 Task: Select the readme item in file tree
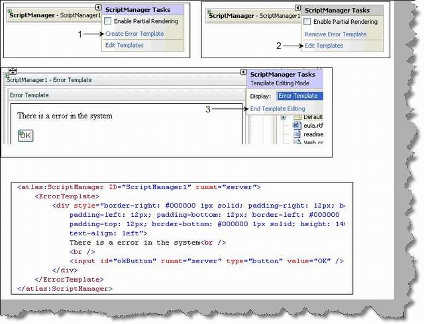point(313,134)
